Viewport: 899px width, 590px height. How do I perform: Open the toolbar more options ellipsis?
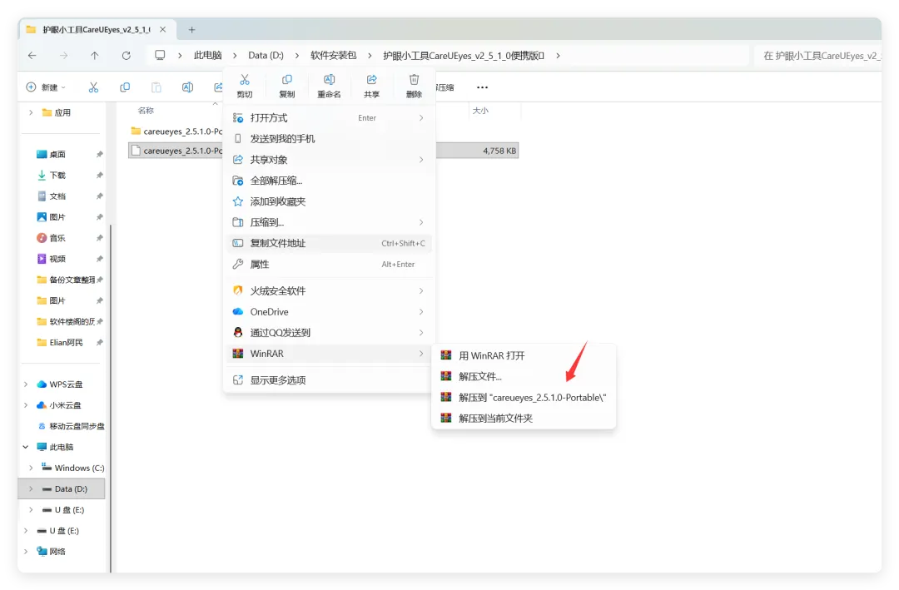[x=482, y=87]
